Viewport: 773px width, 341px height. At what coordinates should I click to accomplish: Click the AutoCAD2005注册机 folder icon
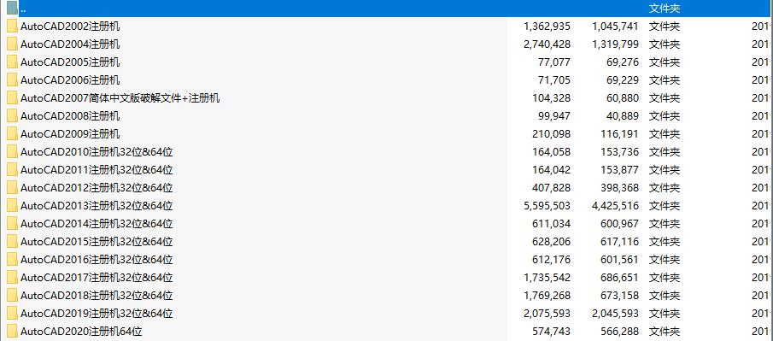(x=12, y=62)
